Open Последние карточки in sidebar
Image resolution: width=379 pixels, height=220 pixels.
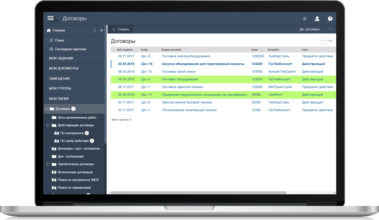[x=71, y=49]
